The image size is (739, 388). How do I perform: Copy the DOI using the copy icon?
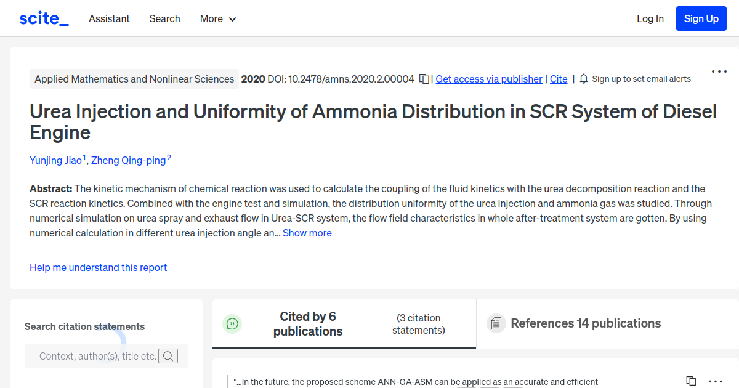click(x=424, y=79)
